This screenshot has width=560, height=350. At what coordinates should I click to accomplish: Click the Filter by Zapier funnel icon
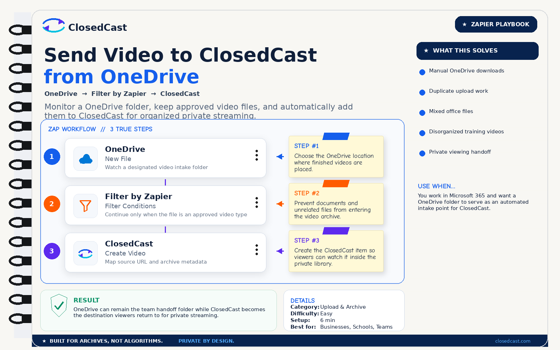86,206
